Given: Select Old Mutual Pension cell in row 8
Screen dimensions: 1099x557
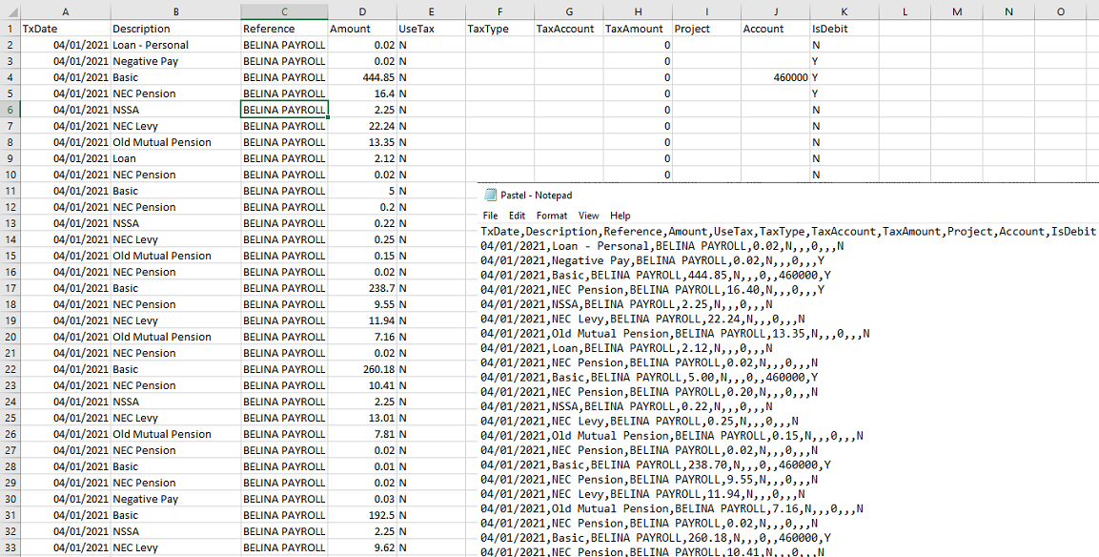Looking at the screenshot, I should [176, 142].
